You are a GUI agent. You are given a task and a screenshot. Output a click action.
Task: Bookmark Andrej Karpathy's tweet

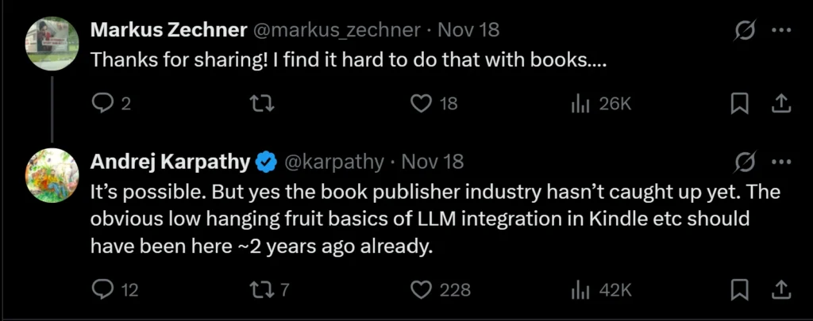coord(740,290)
